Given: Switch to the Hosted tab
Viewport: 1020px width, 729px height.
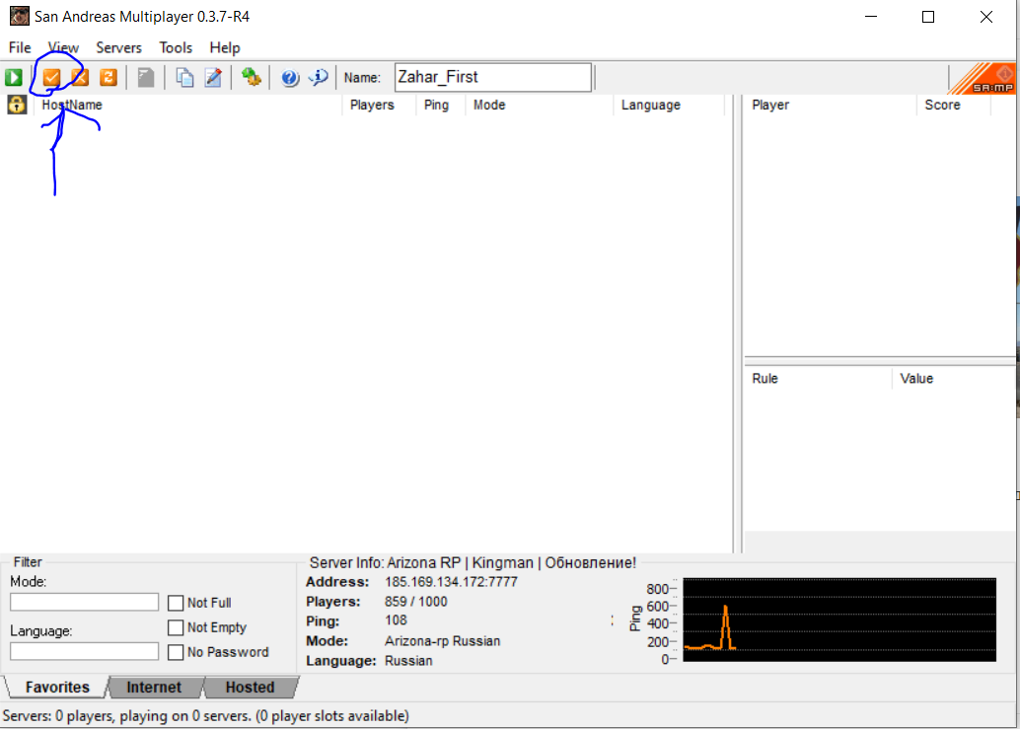Looking at the screenshot, I should tap(251, 688).
